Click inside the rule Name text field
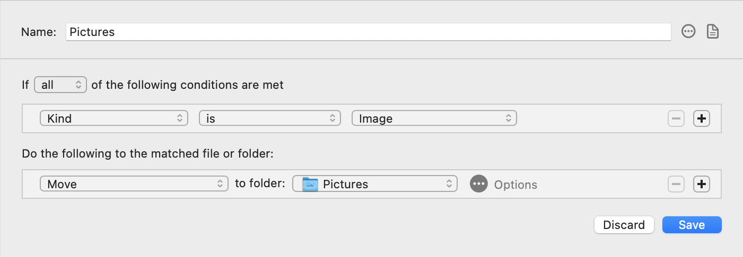 pos(368,32)
